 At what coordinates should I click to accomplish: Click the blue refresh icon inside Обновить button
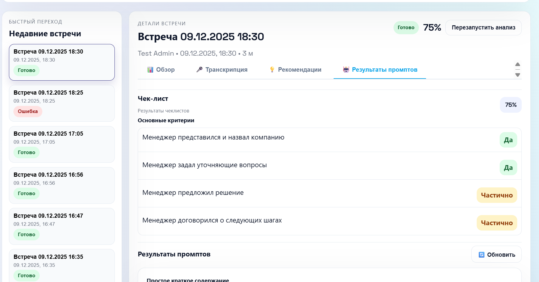(482, 254)
